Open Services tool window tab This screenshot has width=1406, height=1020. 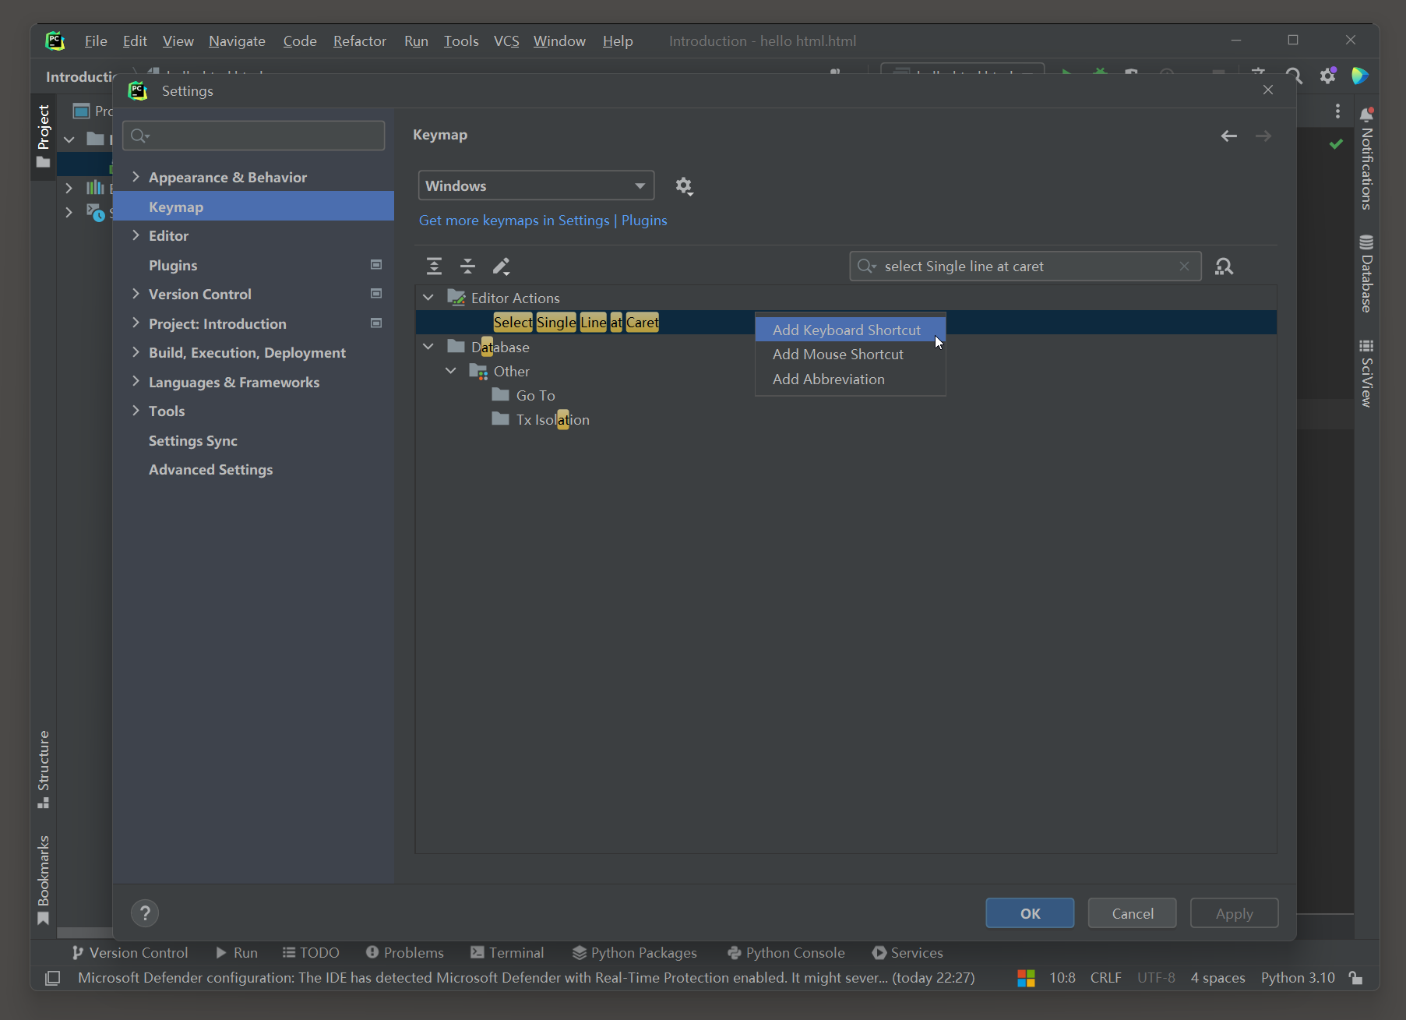click(x=907, y=953)
